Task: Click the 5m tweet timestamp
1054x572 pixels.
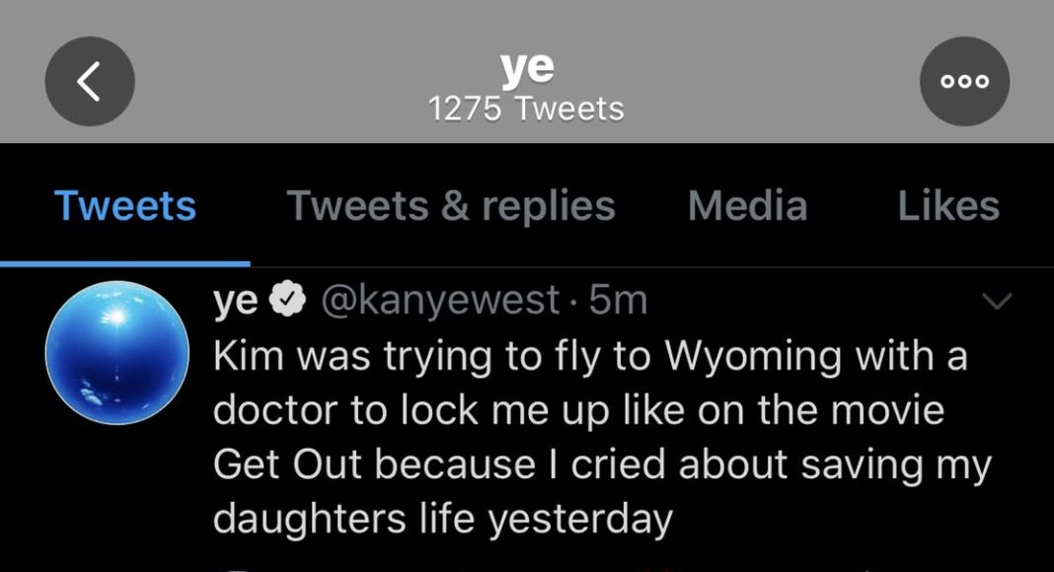Action: [618, 300]
